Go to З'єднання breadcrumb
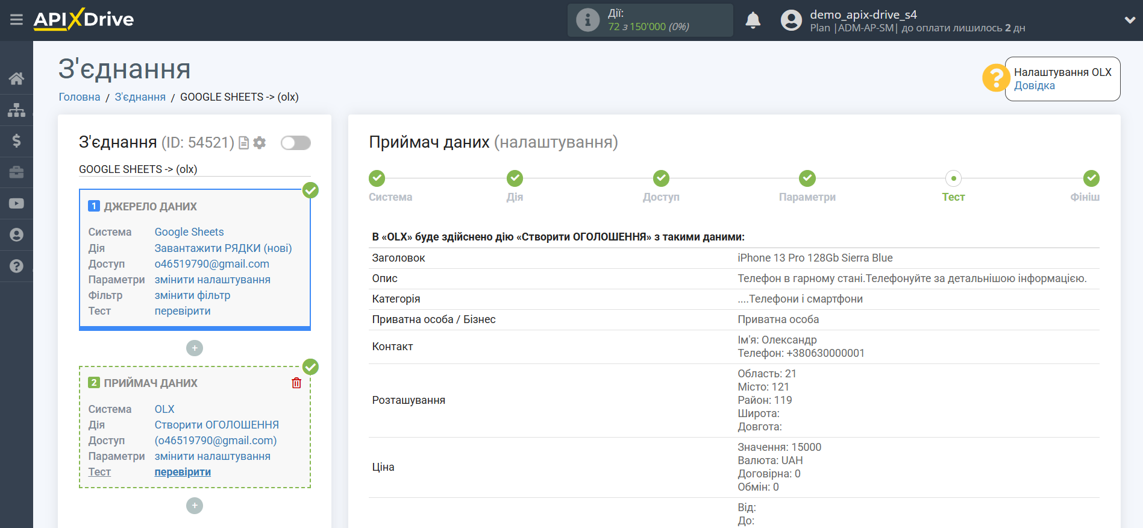1143x528 pixels. pyautogui.click(x=140, y=97)
